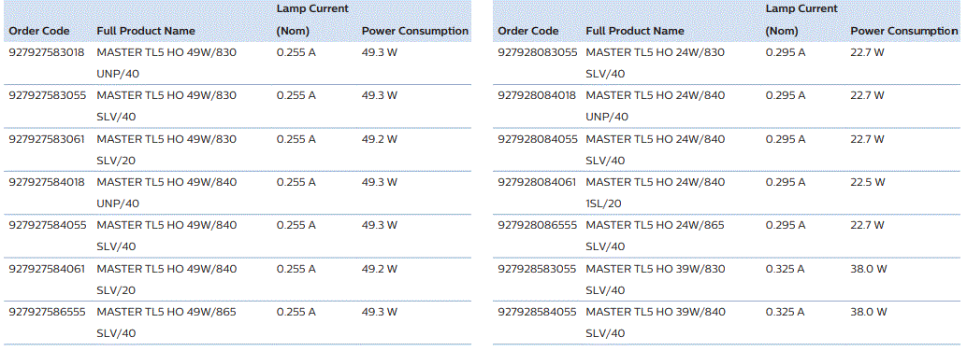Click the left table's Power Consumption header
This screenshot has width=967, height=351.
pyautogui.click(x=415, y=31)
